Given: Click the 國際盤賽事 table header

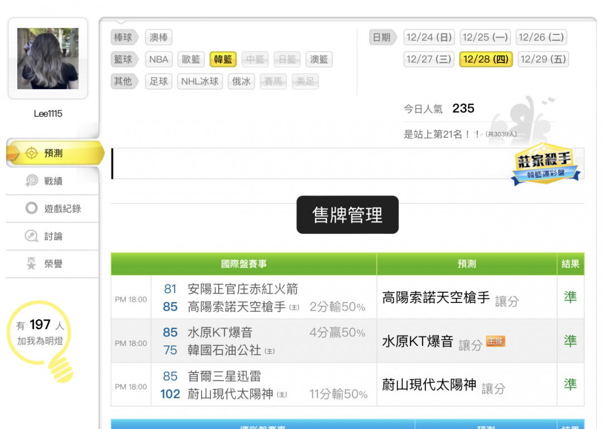Looking at the screenshot, I should click(x=244, y=264).
